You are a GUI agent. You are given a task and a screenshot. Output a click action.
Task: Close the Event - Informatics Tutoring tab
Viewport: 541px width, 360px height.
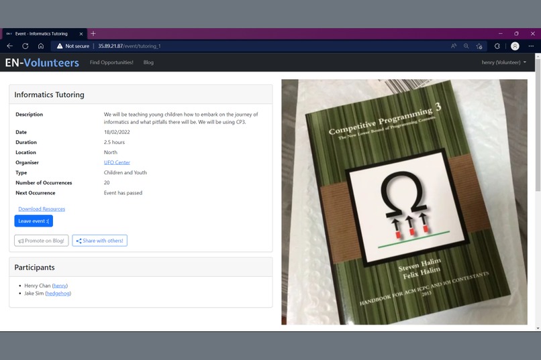point(81,34)
